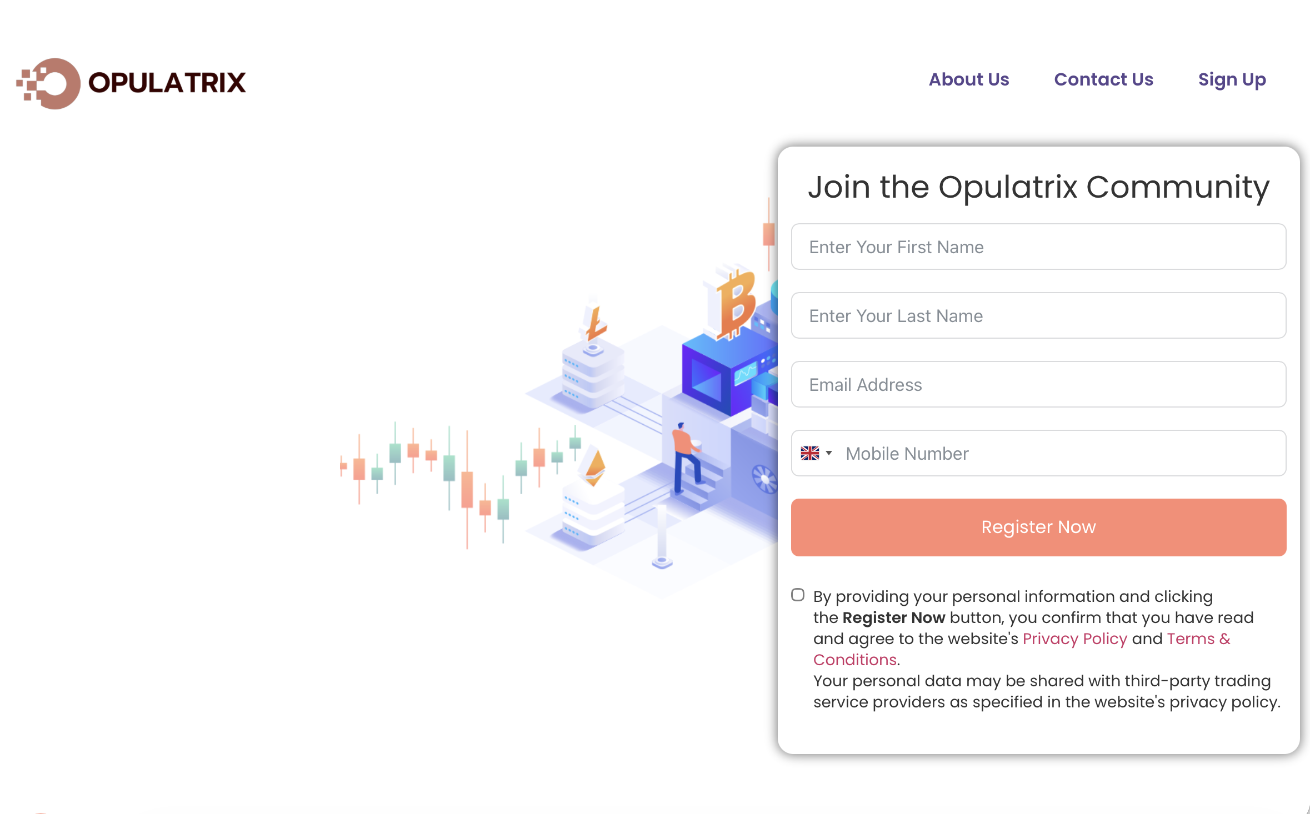The image size is (1310, 814).
Task: Select the Email Address input field
Action: click(1038, 385)
